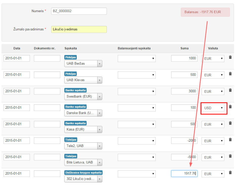
Task: Open the Tele2, UAB account dropdown
Action: (x=83, y=146)
